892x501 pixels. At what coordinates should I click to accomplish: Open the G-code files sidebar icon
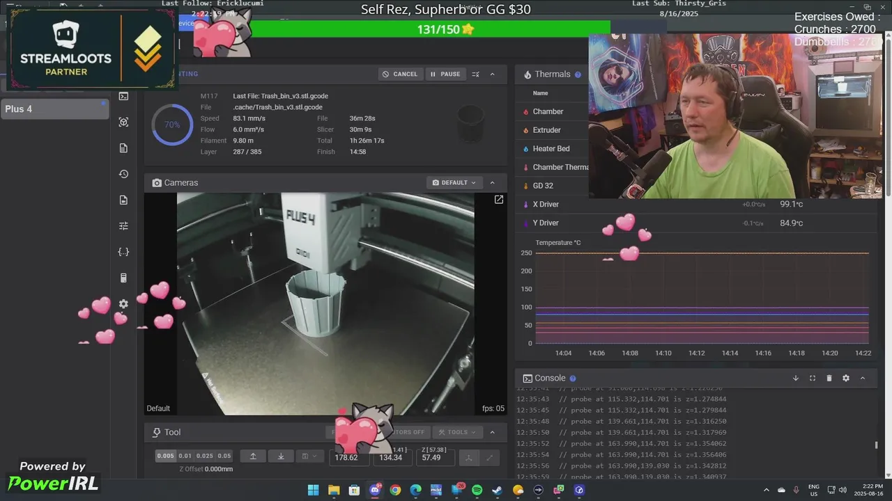click(x=123, y=148)
